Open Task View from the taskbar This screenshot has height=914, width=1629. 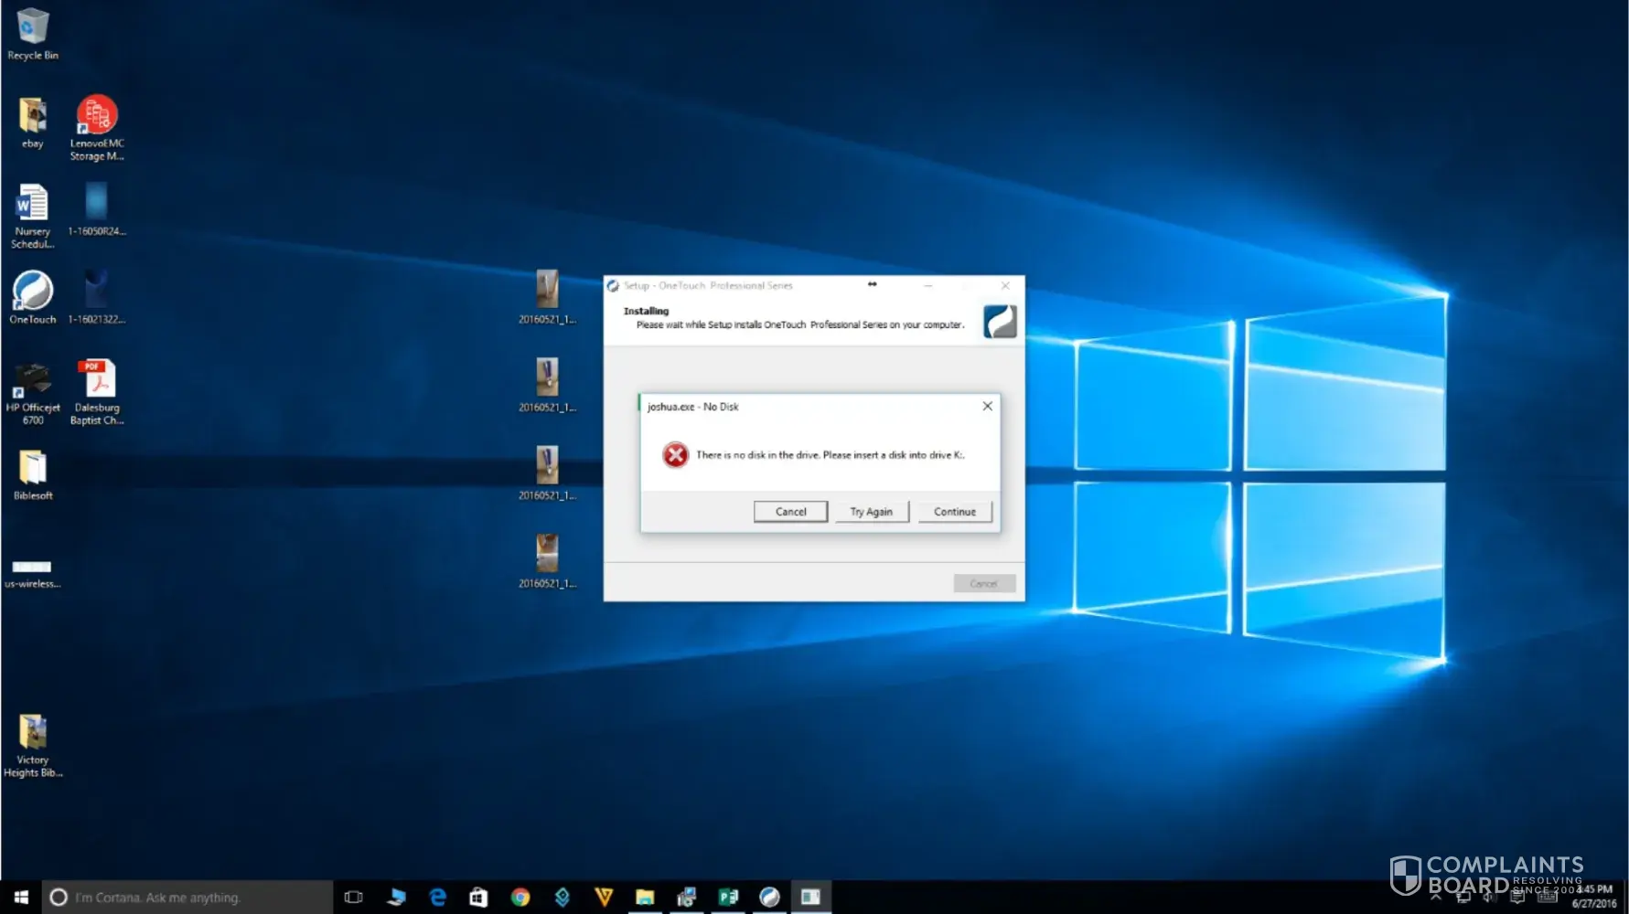pyautogui.click(x=353, y=898)
